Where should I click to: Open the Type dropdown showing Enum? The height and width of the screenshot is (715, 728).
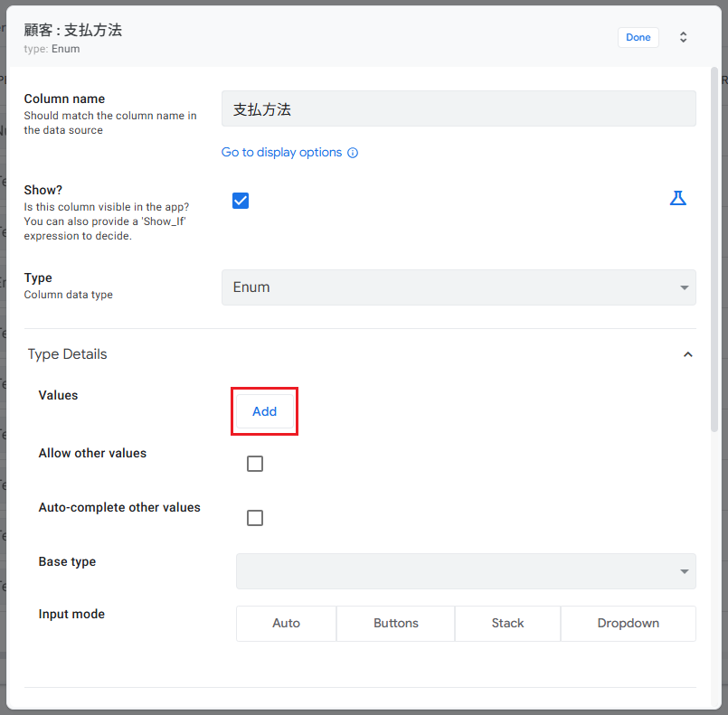tap(459, 287)
